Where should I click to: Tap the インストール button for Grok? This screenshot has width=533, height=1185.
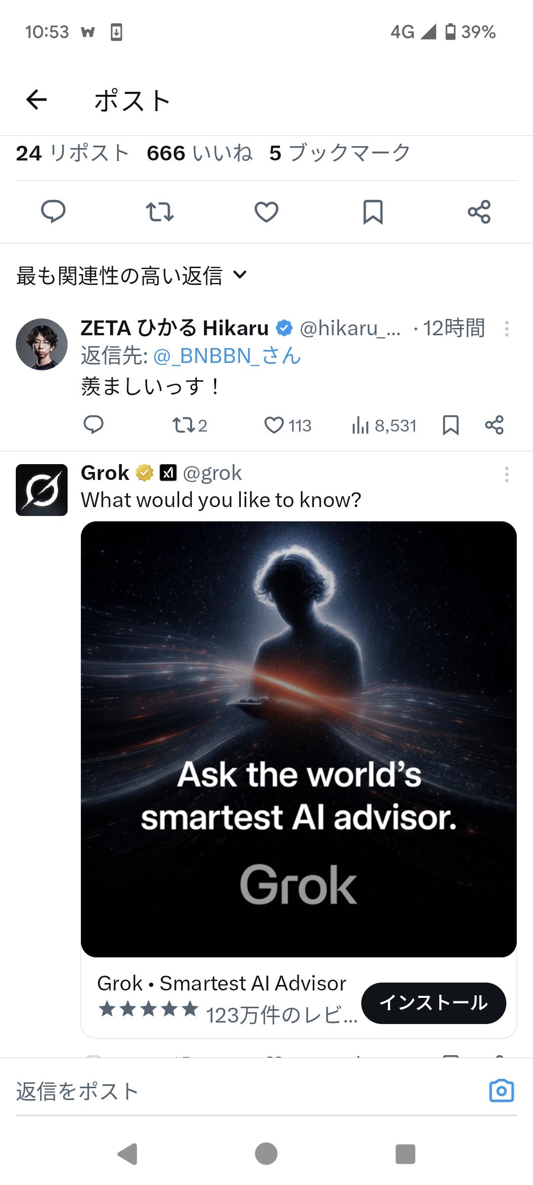click(433, 1003)
